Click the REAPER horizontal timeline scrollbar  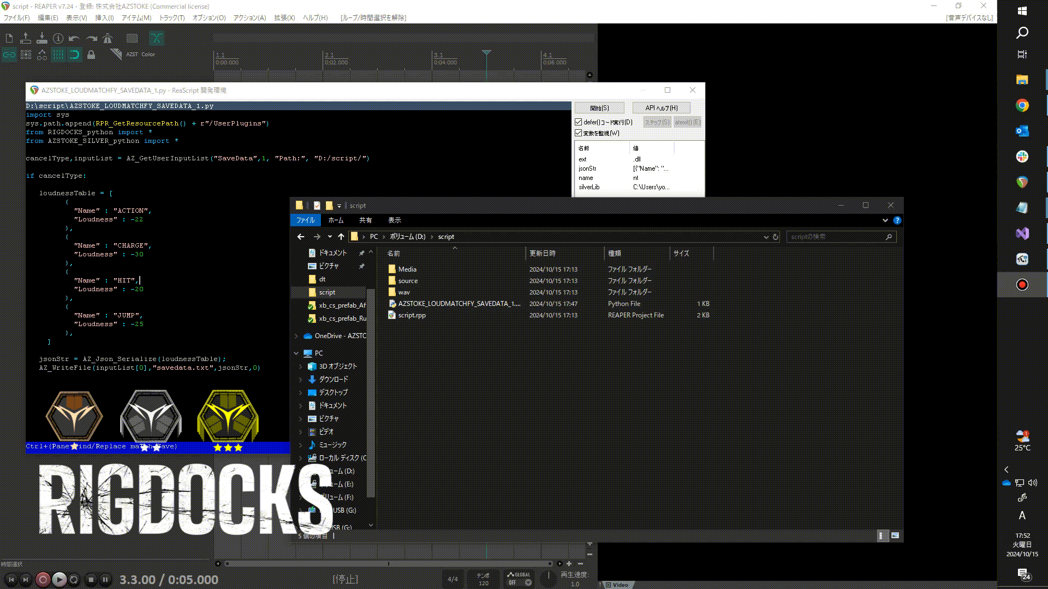point(388,564)
